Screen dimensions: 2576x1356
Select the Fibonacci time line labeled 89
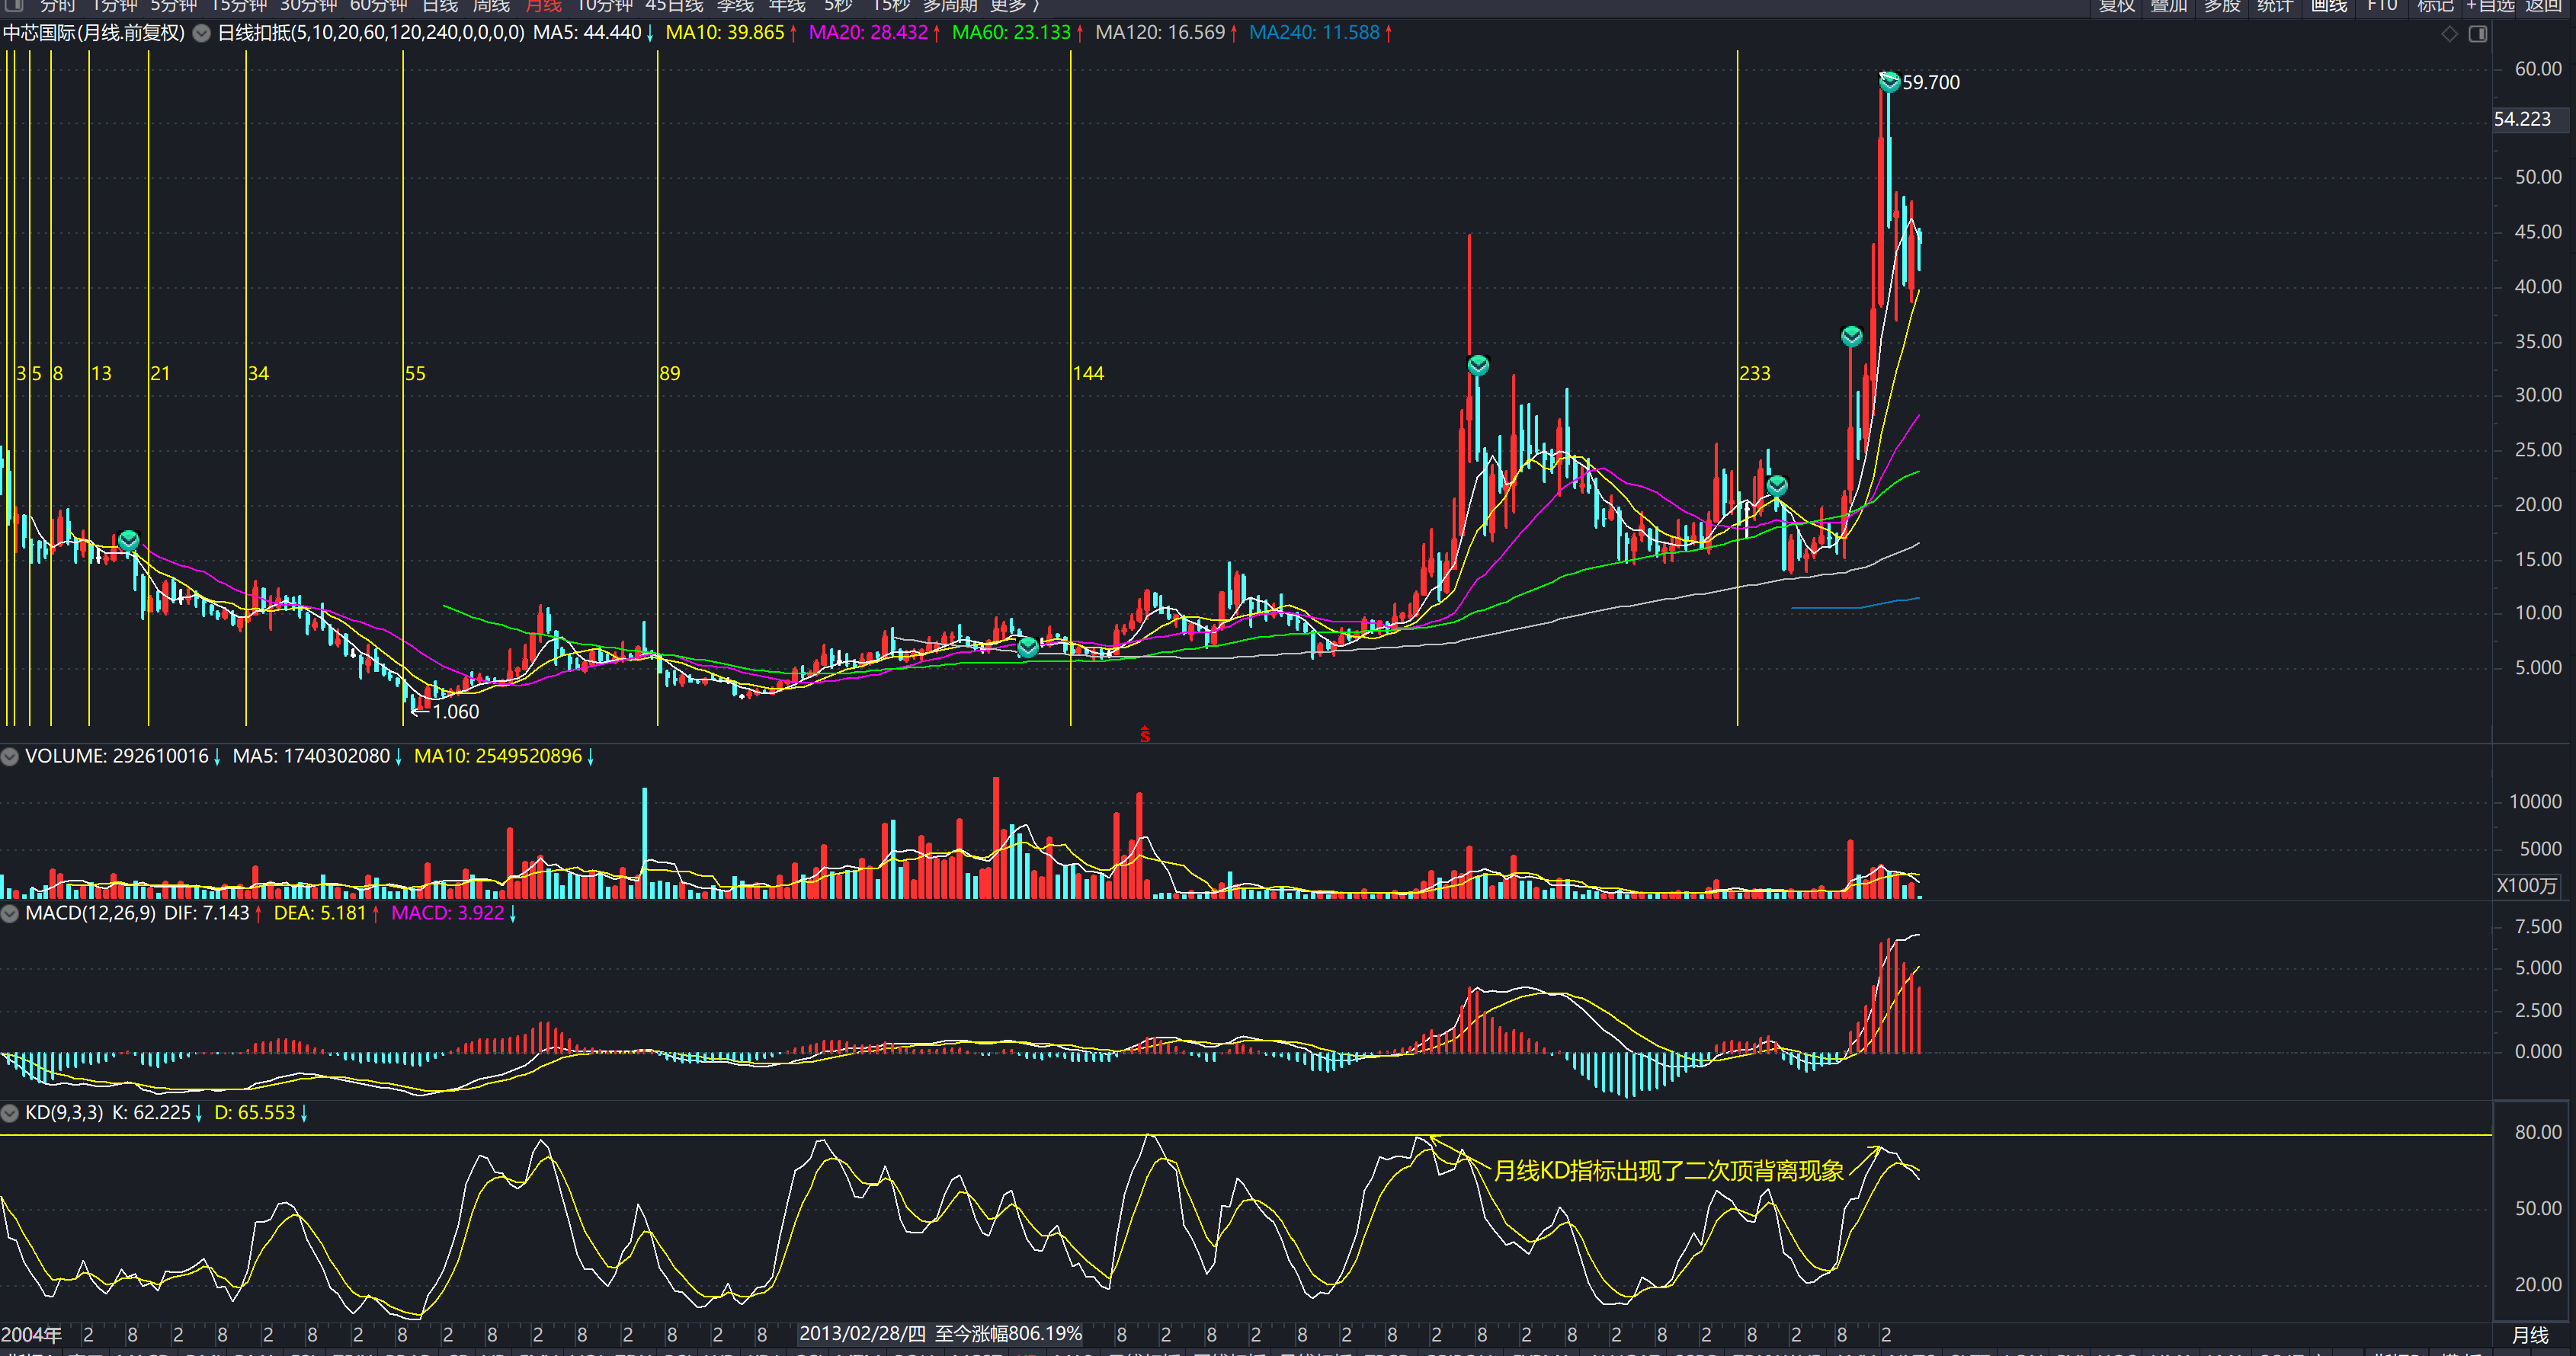tap(658, 388)
